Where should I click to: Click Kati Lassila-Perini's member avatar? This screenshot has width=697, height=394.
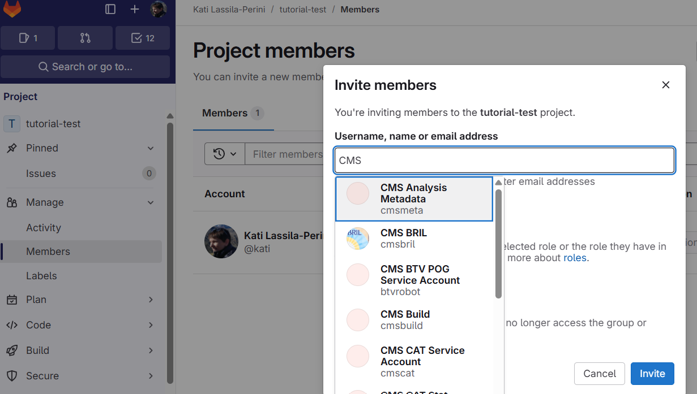point(221,241)
